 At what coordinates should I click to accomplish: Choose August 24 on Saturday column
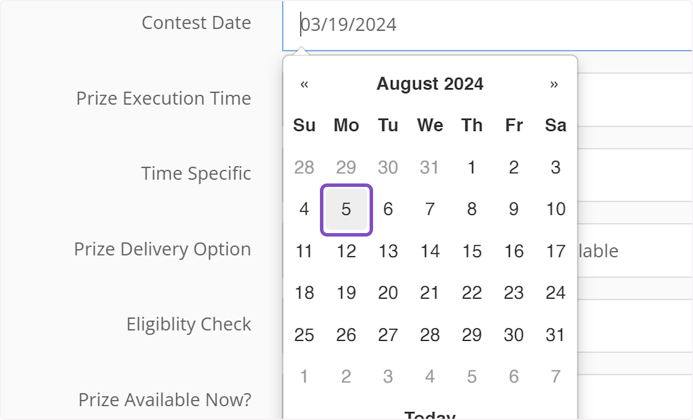click(x=555, y=292)
